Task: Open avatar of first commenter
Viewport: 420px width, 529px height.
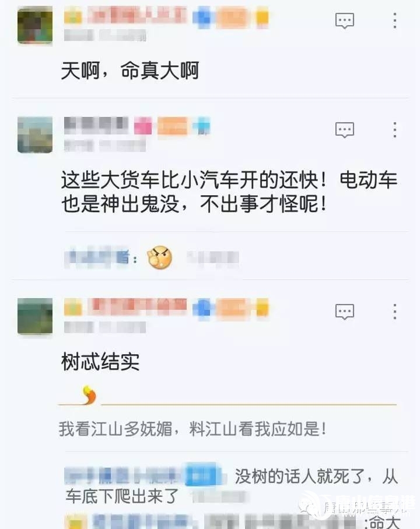Action: tap(35, 26)
